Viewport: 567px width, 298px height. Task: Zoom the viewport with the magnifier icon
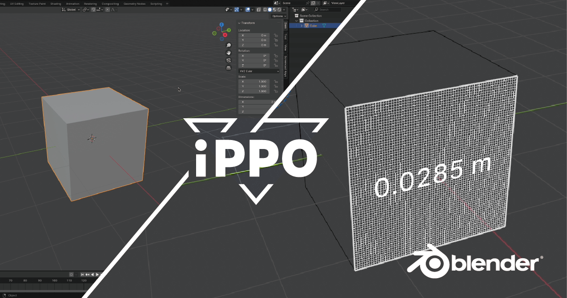point(229,45)
